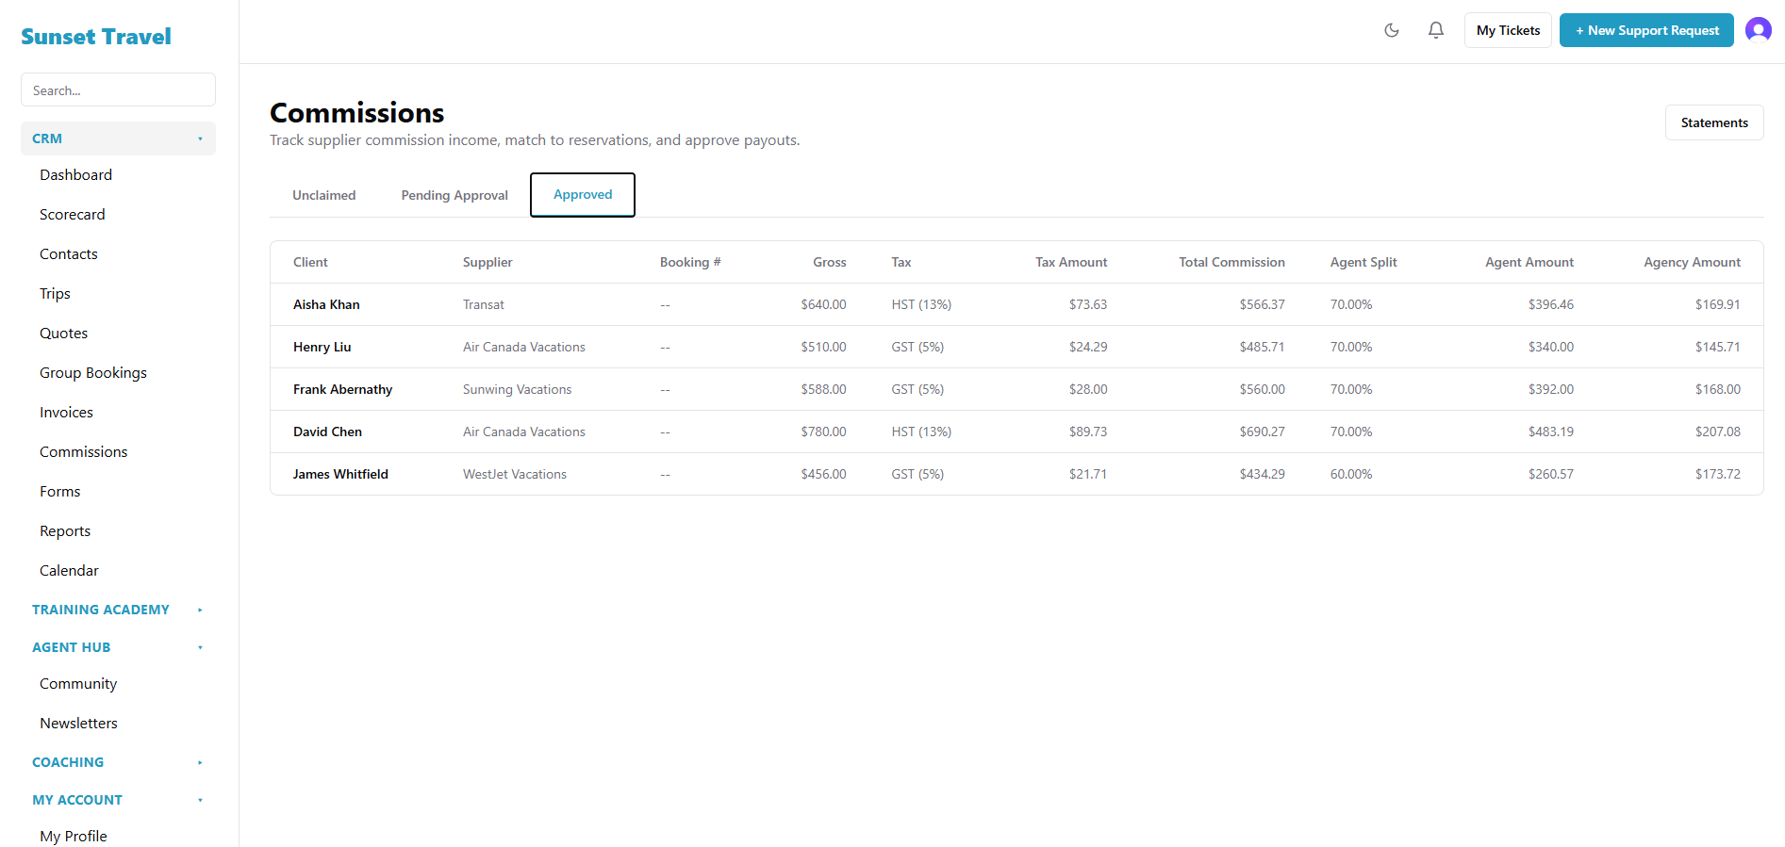Image resolution: width=1785 pixels, height=847 pixels.
Task: Open Contacts page
Action: (69, 254)
